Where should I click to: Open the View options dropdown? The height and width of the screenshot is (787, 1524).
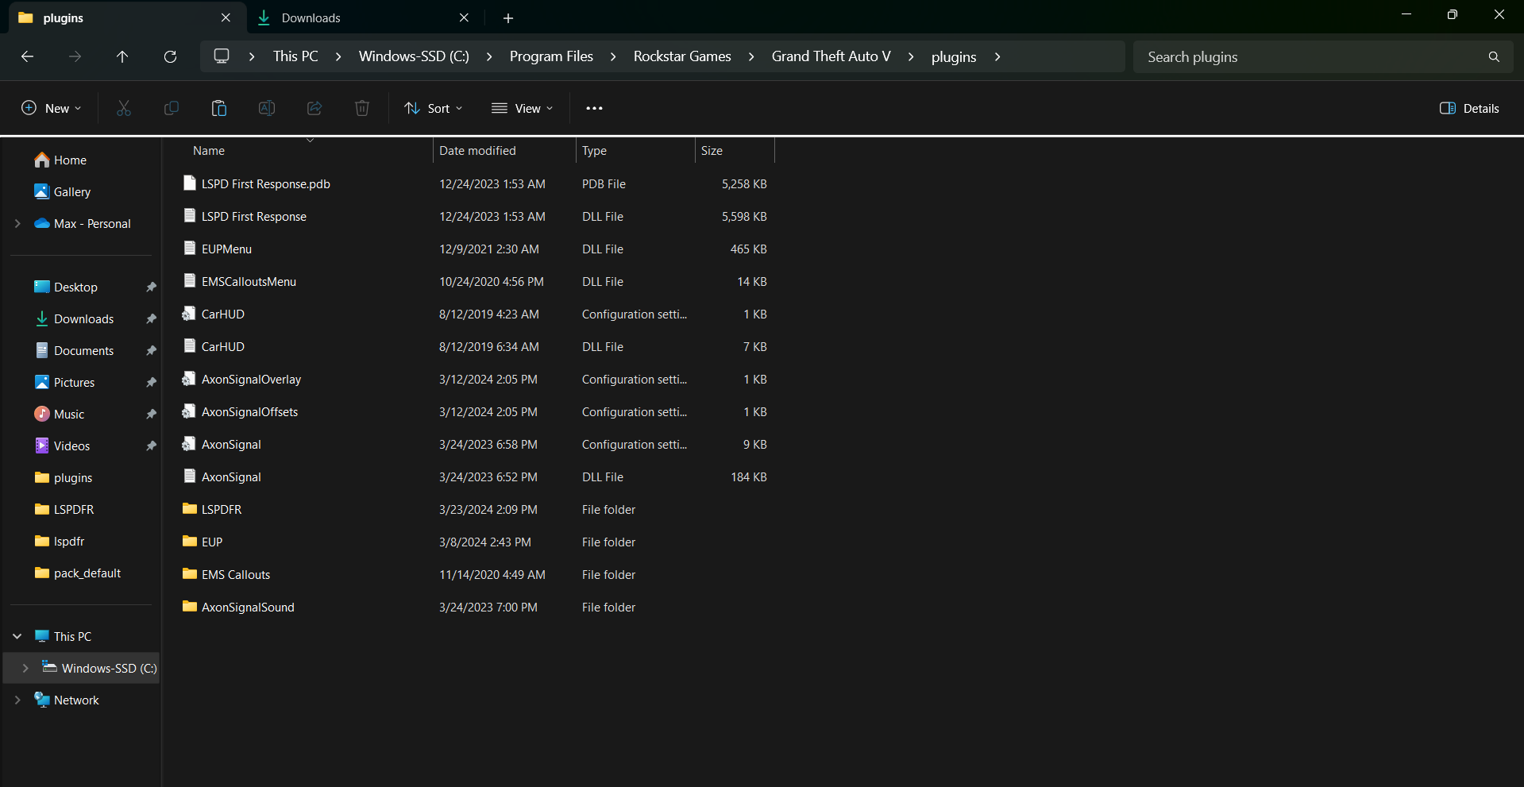click(x=523, y=109)
